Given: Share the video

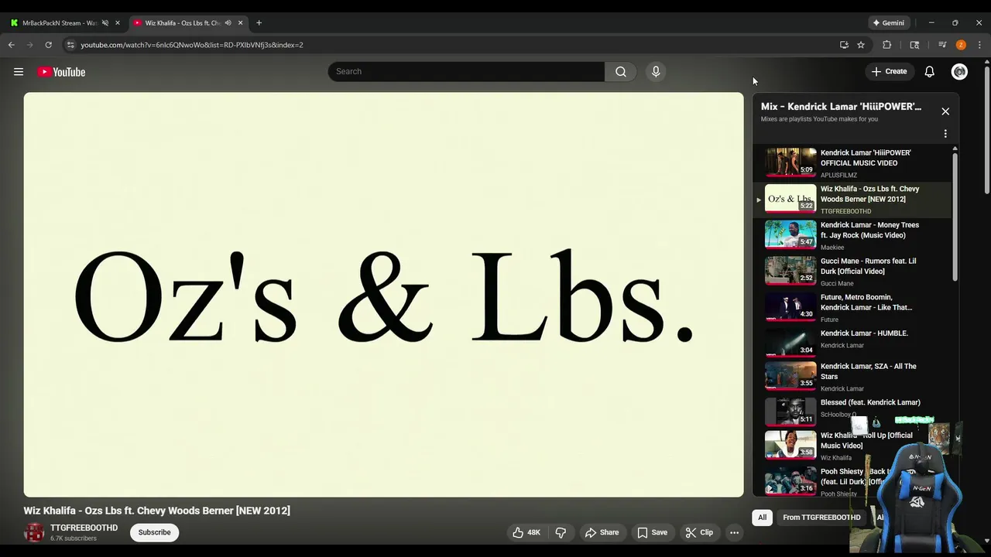Looking at the screenshot, I should [x=602, y=532].
